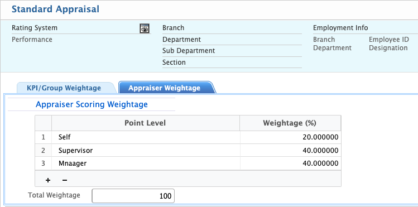The width and height of the screenshot is (418, 207).
Task: Switch to KPI/Group Weightage tab
Action: click(x=64, y=88)
